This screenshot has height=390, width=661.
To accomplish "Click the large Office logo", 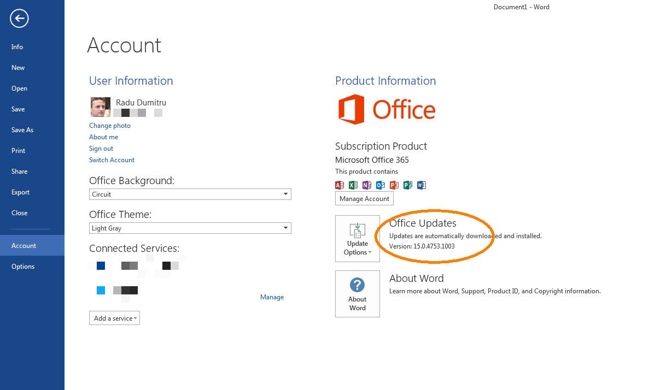I will tap(387, 109).
